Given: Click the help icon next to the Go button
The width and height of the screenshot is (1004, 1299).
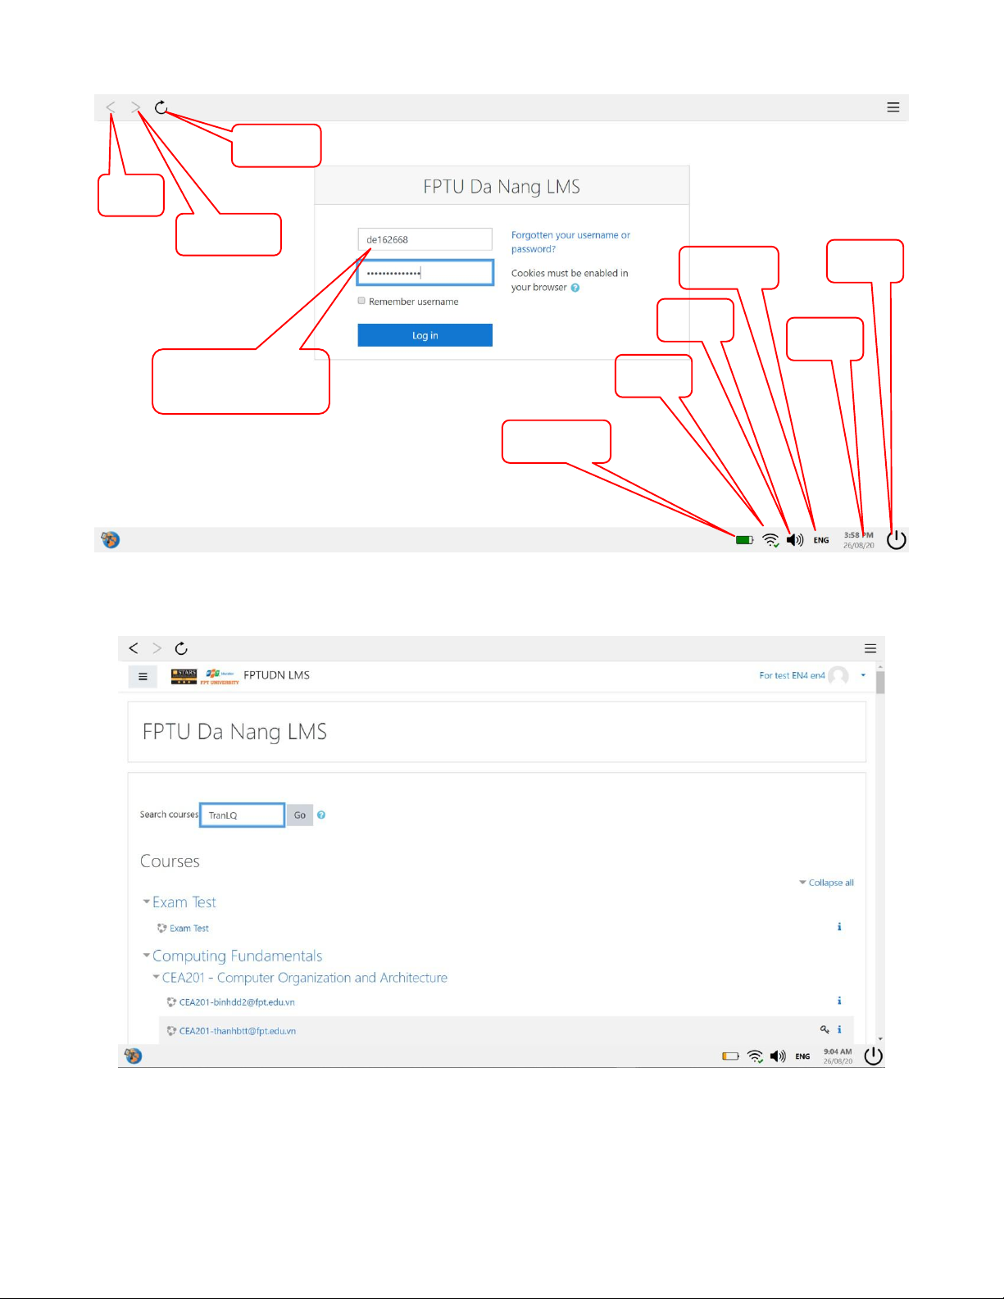Looking at the screenshot, I should [321, 815].
